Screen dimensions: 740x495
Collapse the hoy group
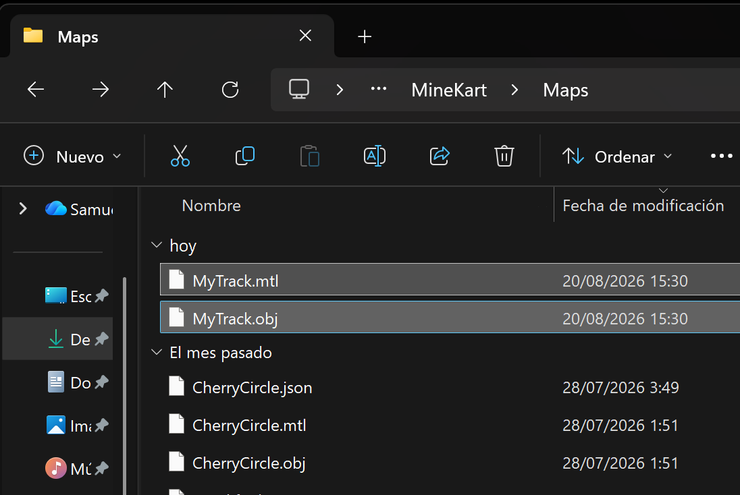coord(157,245)
